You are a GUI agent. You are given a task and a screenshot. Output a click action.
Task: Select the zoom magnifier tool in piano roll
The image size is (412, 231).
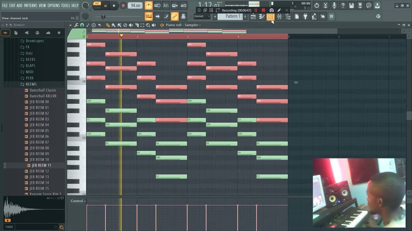tap(148, 25)
